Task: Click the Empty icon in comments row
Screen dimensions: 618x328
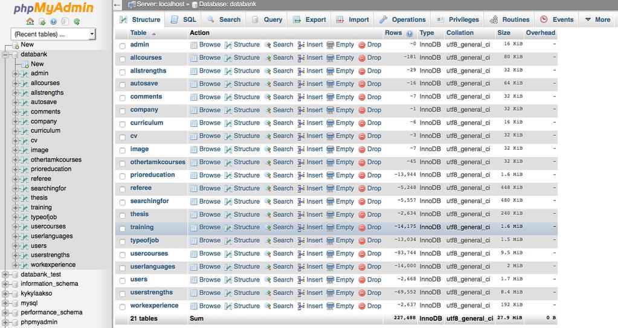Action: pos(330,97)
